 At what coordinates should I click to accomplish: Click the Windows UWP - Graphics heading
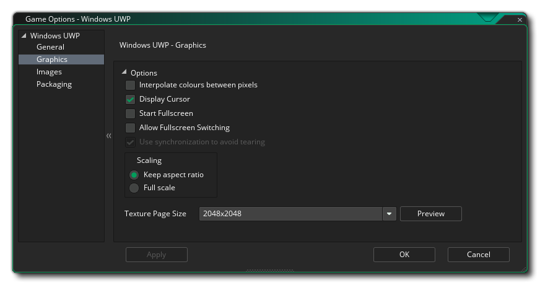pyautogui.click(x=162, y=45)
